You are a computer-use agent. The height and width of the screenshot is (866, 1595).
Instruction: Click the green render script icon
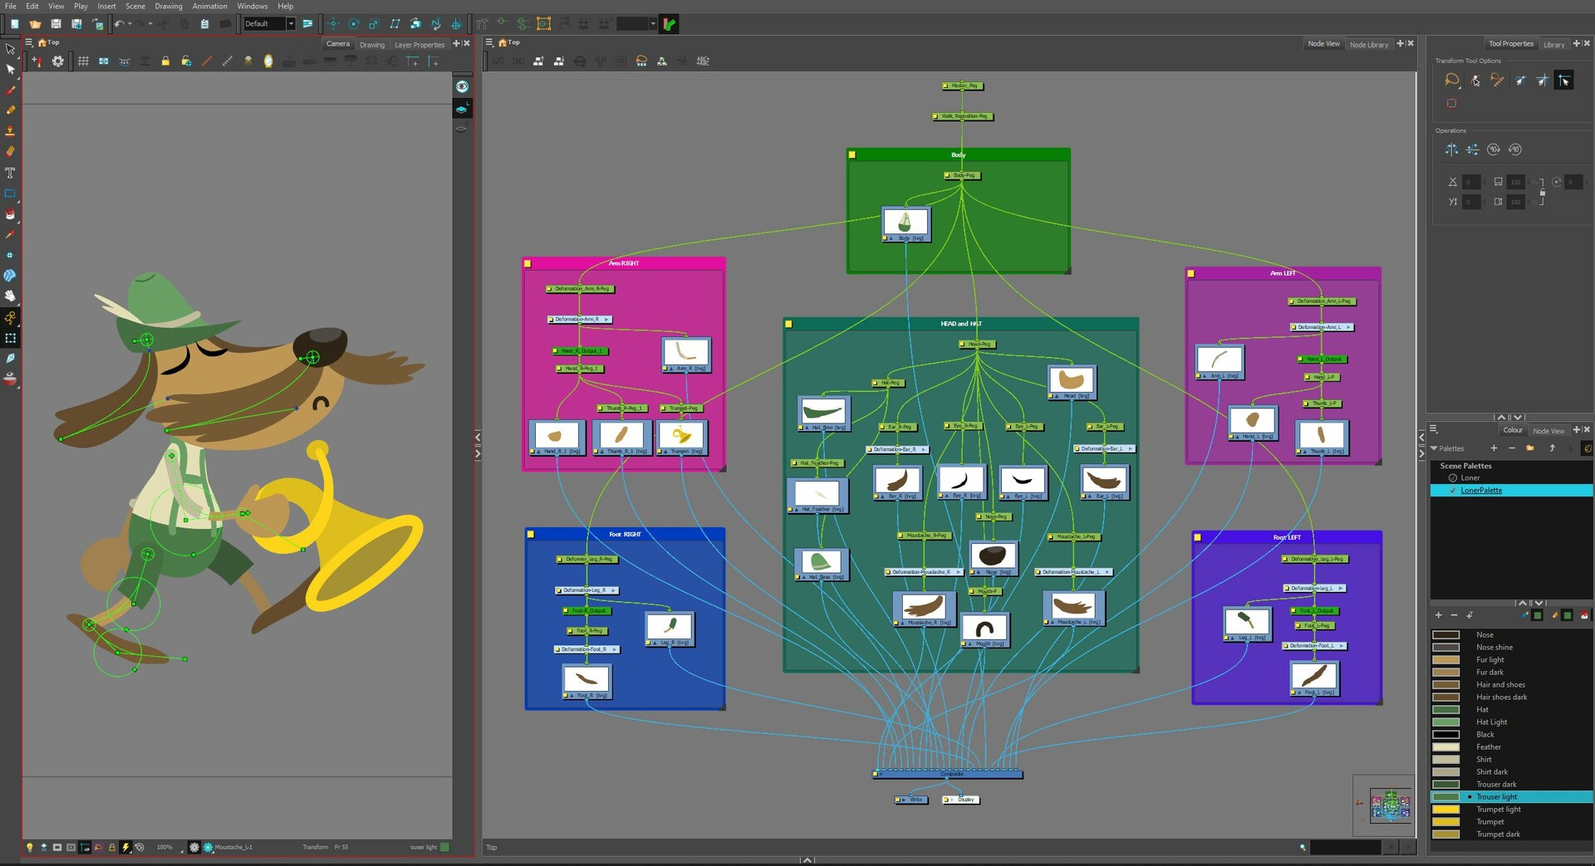click(669, 24)
